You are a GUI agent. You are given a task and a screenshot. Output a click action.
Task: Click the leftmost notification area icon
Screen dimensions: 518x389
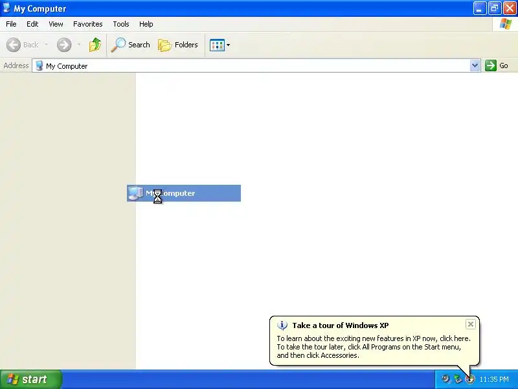[445, 379]
